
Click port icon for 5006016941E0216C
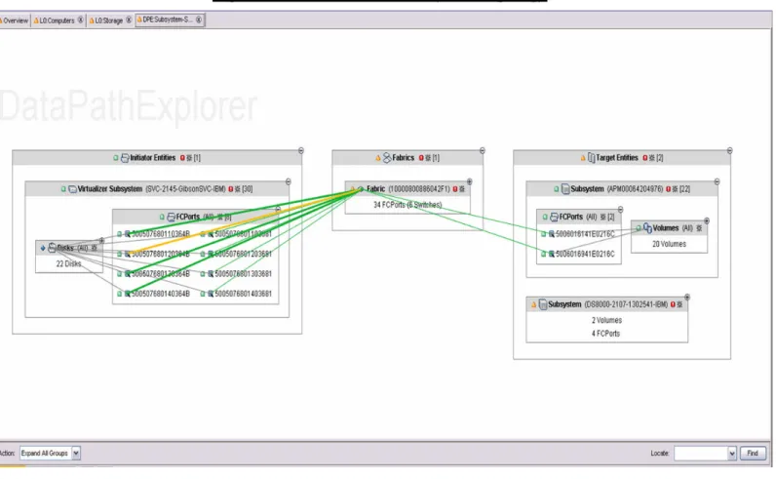pyautogui.click(x=552, y=254)
